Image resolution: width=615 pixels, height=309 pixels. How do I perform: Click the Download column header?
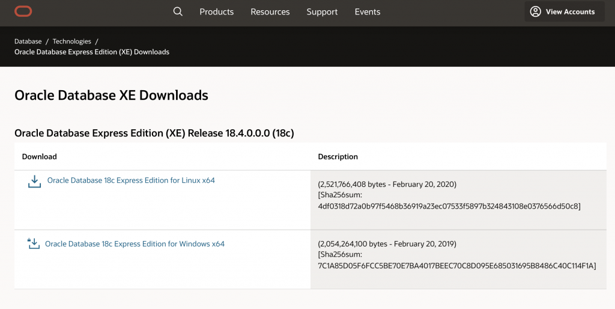coord(39,157)
